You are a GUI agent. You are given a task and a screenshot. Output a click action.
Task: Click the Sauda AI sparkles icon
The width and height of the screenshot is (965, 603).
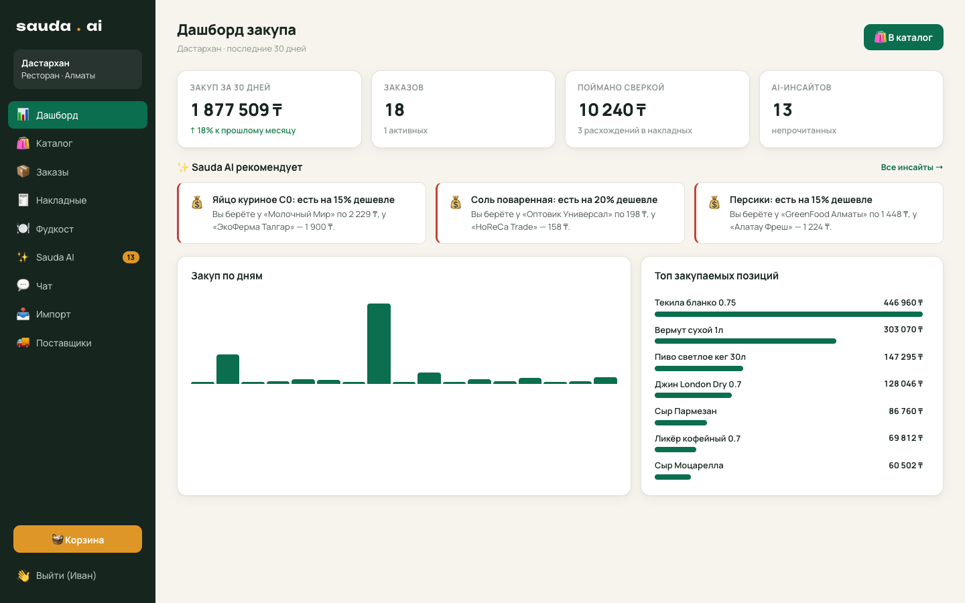[23, 257]
